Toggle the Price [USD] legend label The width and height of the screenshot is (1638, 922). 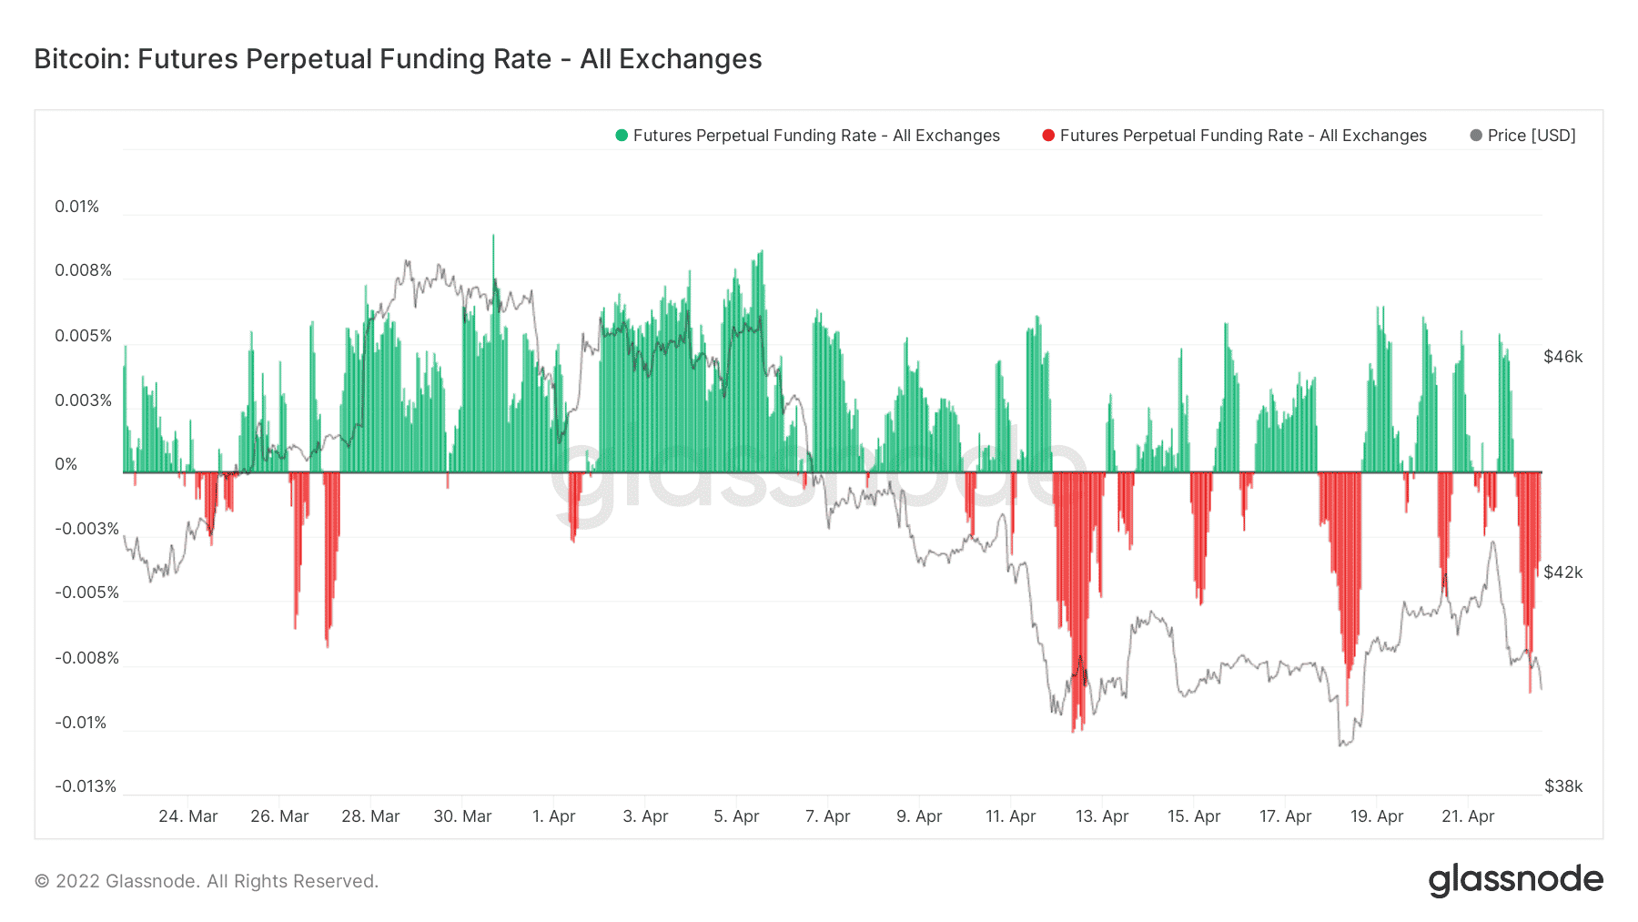pos(1532,136)
